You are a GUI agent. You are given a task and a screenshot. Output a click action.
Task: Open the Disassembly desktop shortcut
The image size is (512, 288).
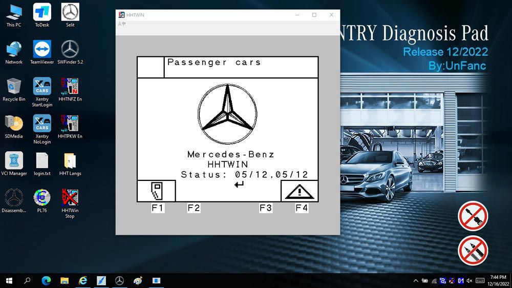(x=14, y=201)
